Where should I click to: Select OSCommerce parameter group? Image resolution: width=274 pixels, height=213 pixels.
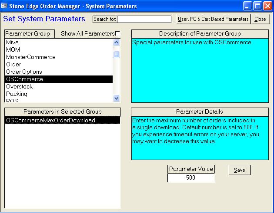pyautogui.click(x=59, y=79)
